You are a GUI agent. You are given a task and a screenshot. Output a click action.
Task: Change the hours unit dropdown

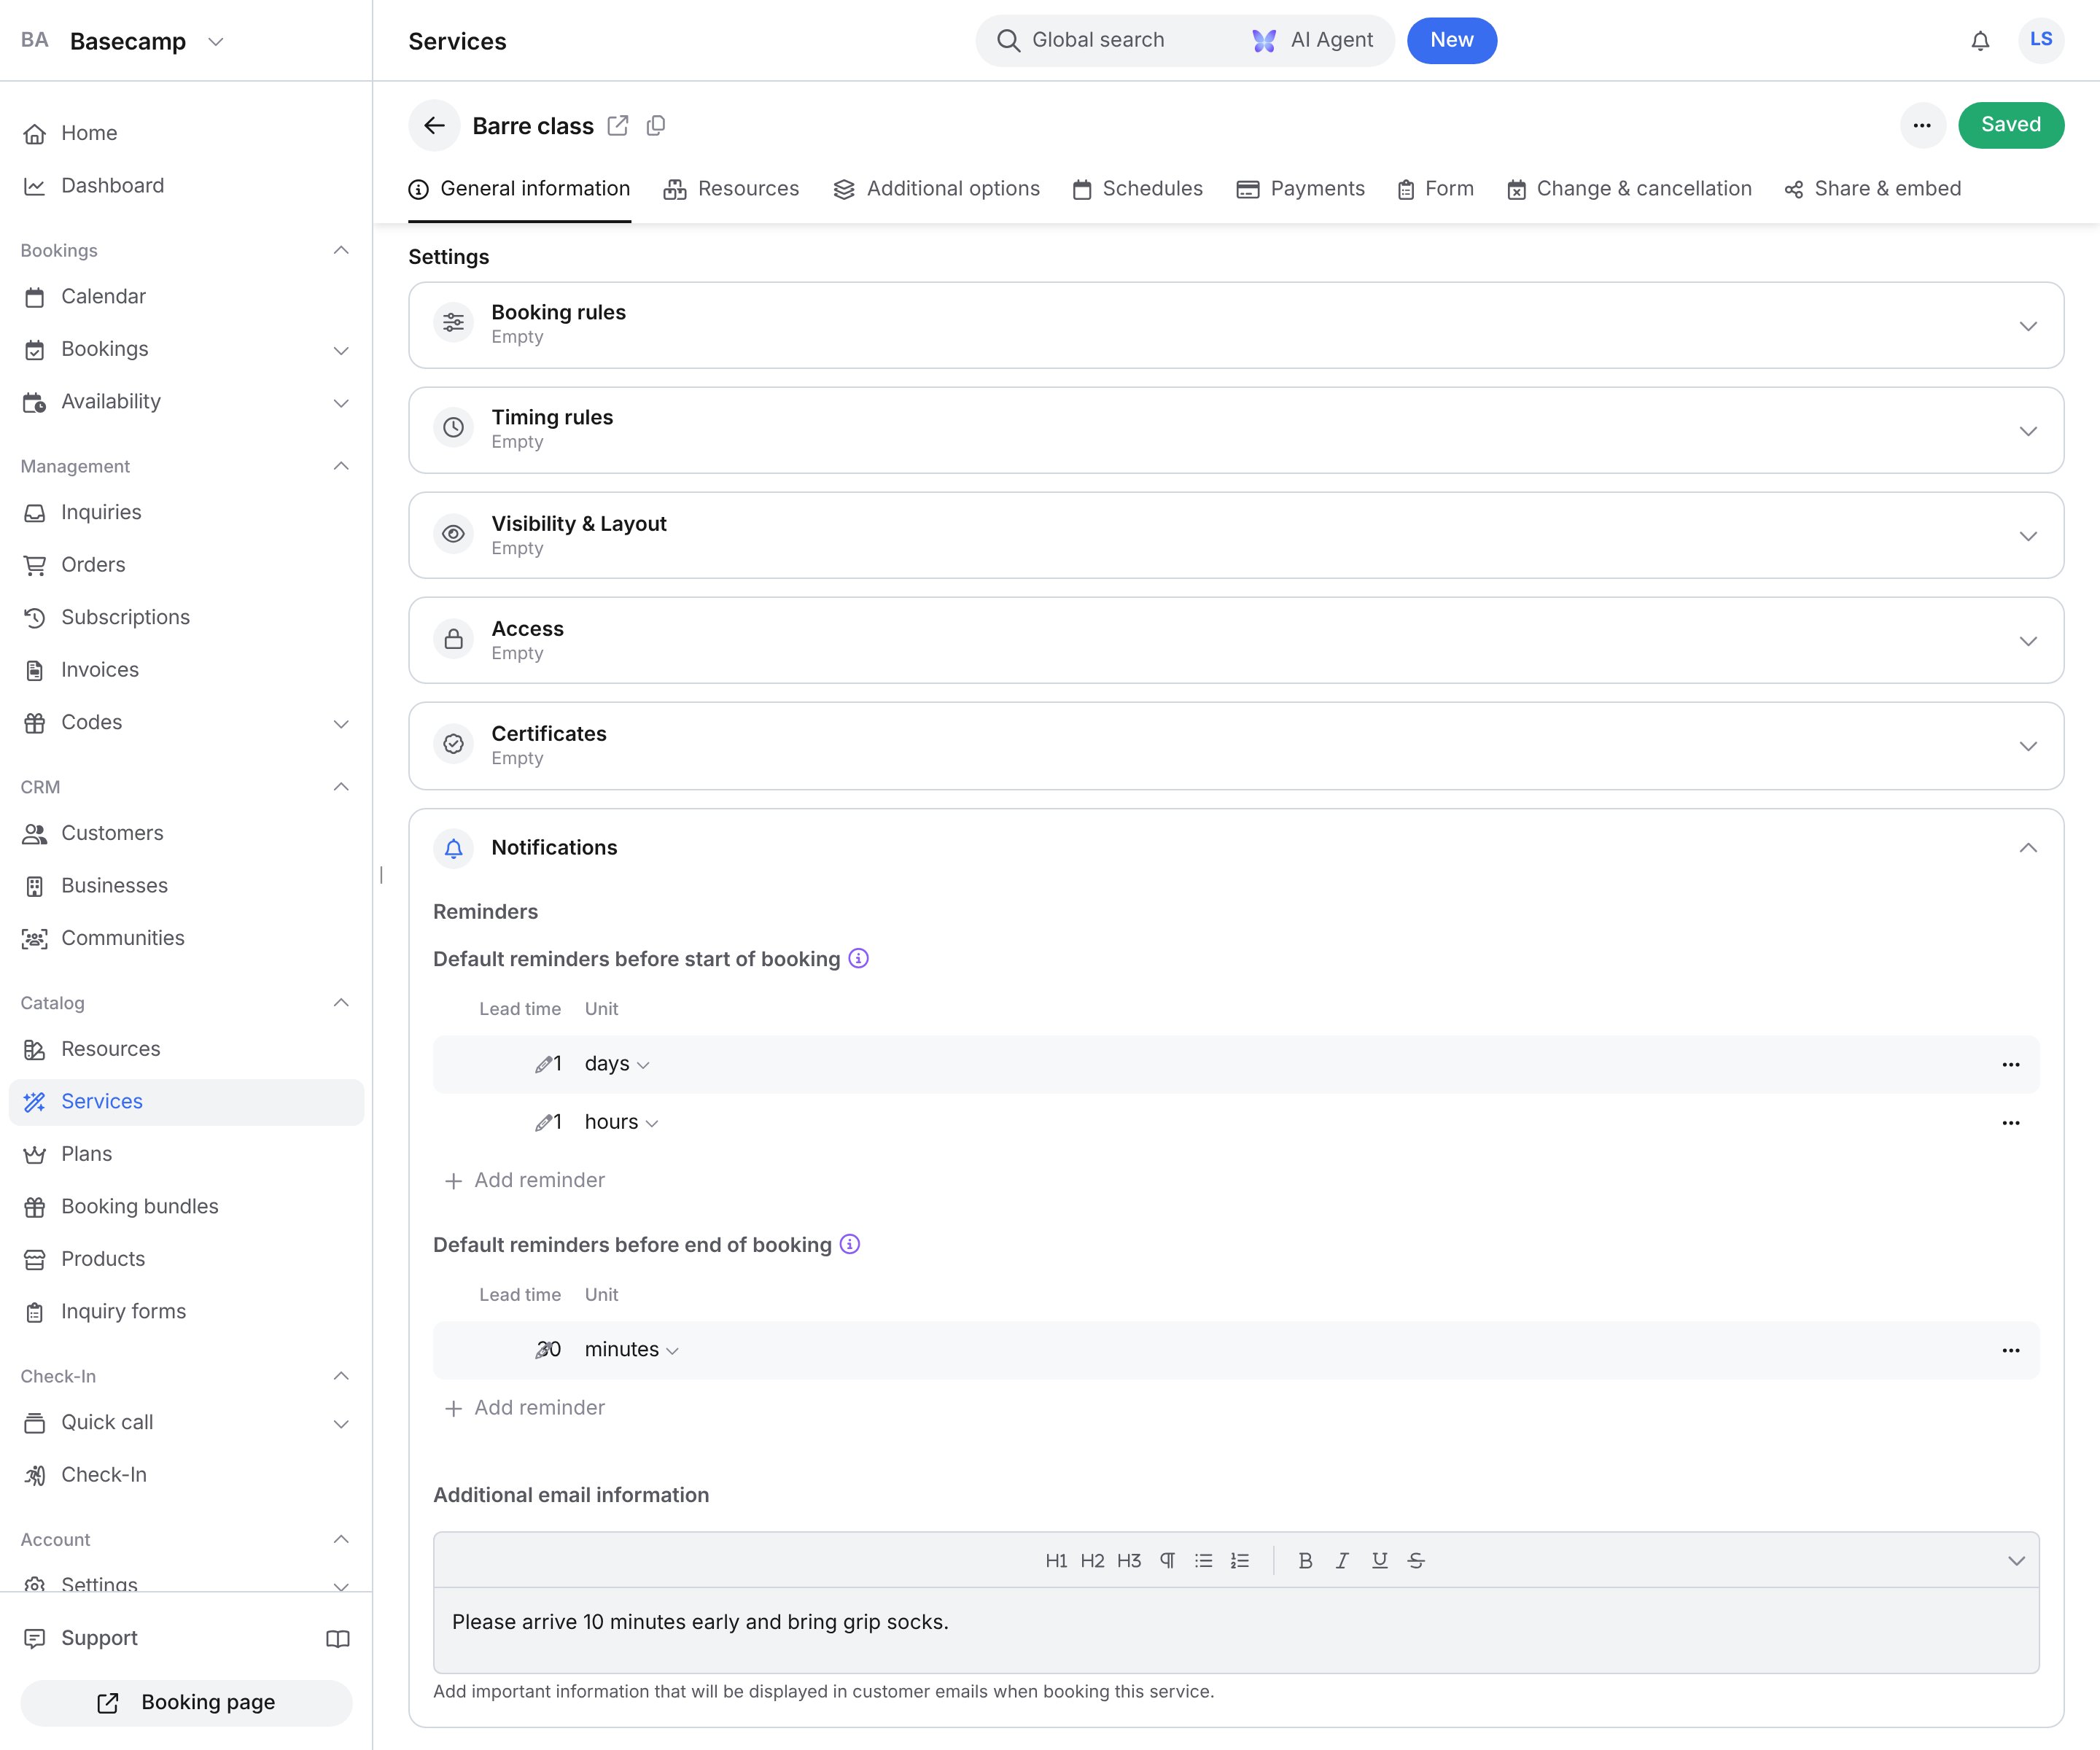pos(621,1122)
